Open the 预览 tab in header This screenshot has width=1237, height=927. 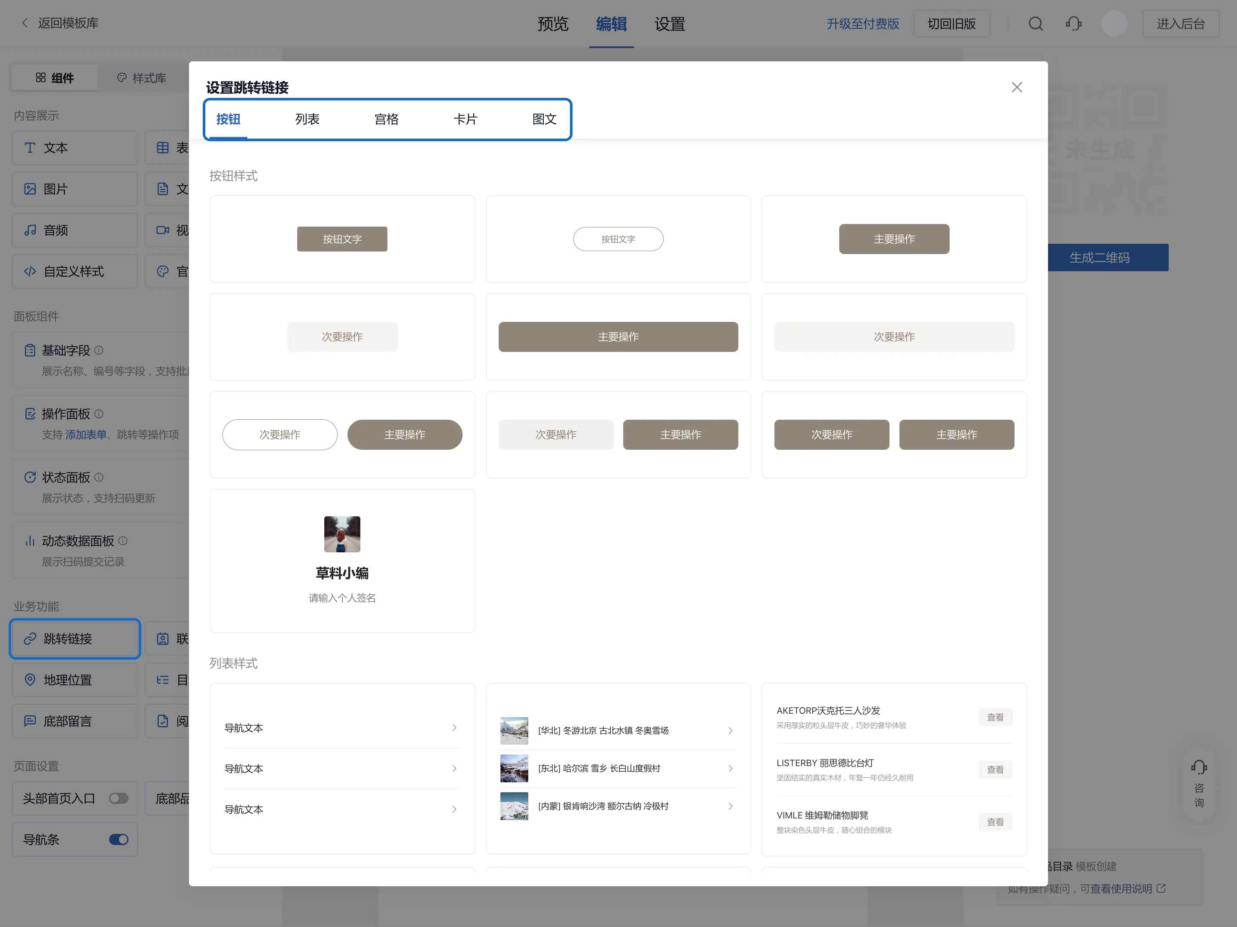[552, 24]
